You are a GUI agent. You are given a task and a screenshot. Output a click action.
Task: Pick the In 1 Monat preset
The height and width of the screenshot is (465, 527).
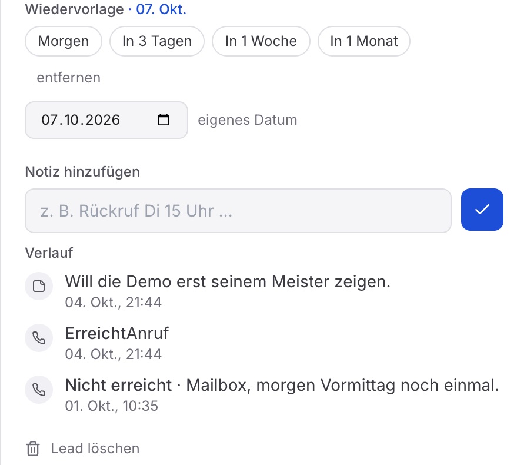(364, 41)
